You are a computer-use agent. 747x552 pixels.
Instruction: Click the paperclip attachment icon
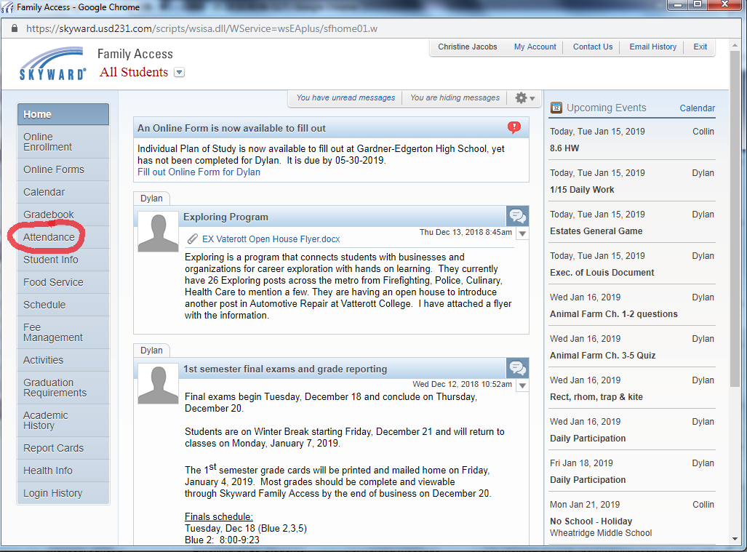pos(192,239)
